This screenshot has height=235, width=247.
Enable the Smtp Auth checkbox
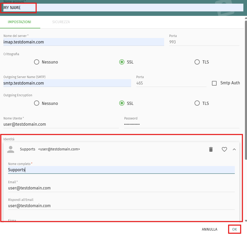click(214, 83)
